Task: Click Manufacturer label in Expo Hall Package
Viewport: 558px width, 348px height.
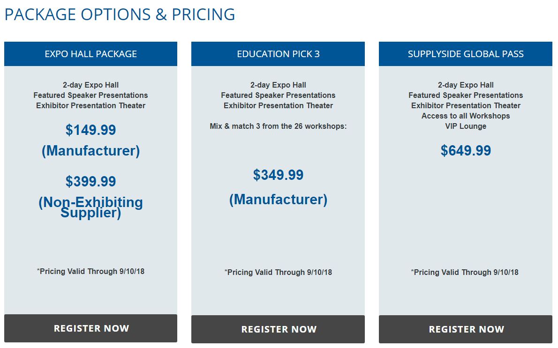Action: [91, 151]
